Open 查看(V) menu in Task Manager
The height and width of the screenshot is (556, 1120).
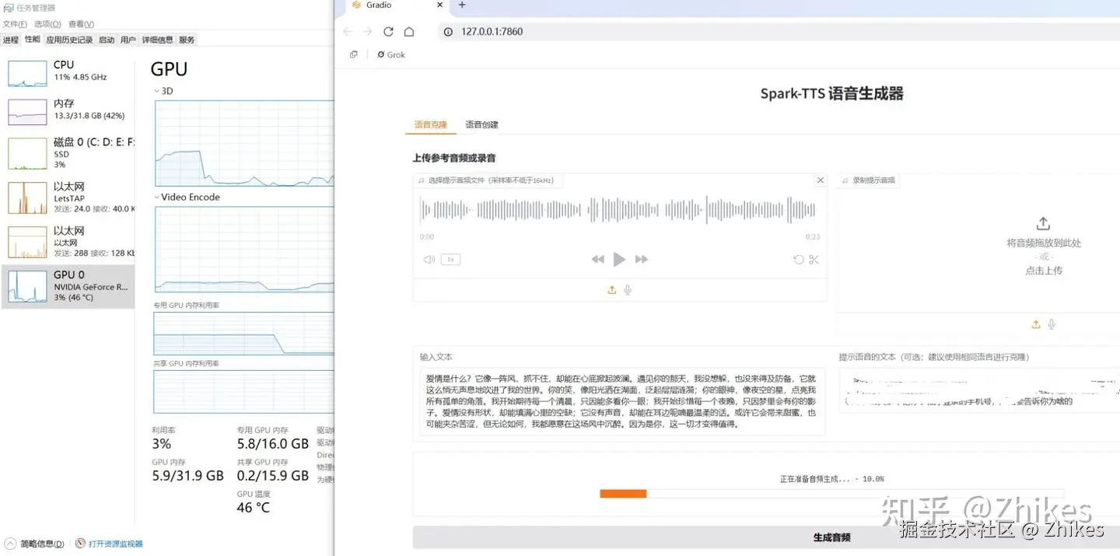click(x=81, y=24)
